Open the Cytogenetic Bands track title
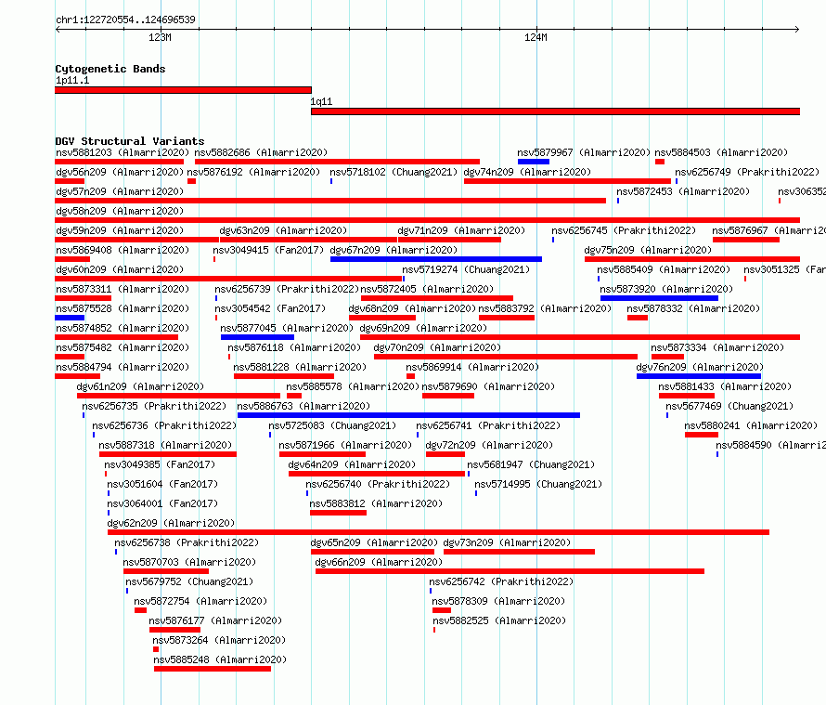The height and width of the screenshot is (705, 826). click(110, 69)
